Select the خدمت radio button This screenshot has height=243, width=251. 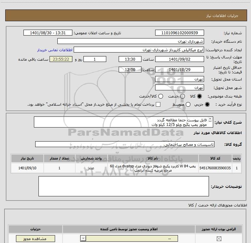pyautogui.click(x=183, y=96)
